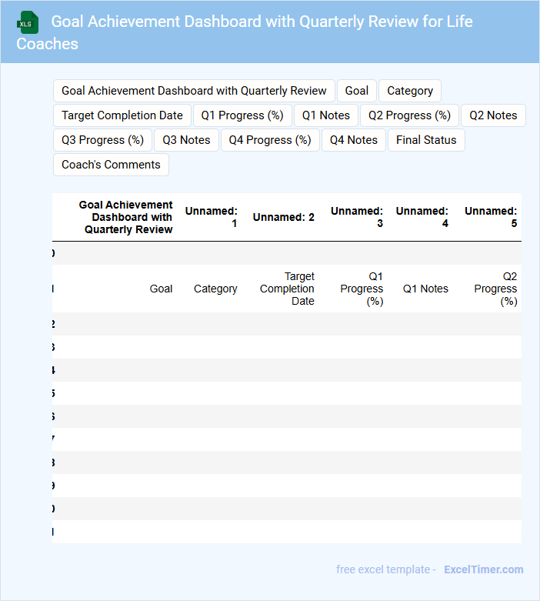Click the table header 'Goal Achievement Dashboard with Quarterly Review'
This screenshot has width=540, height=601.
tap(125, 217)
